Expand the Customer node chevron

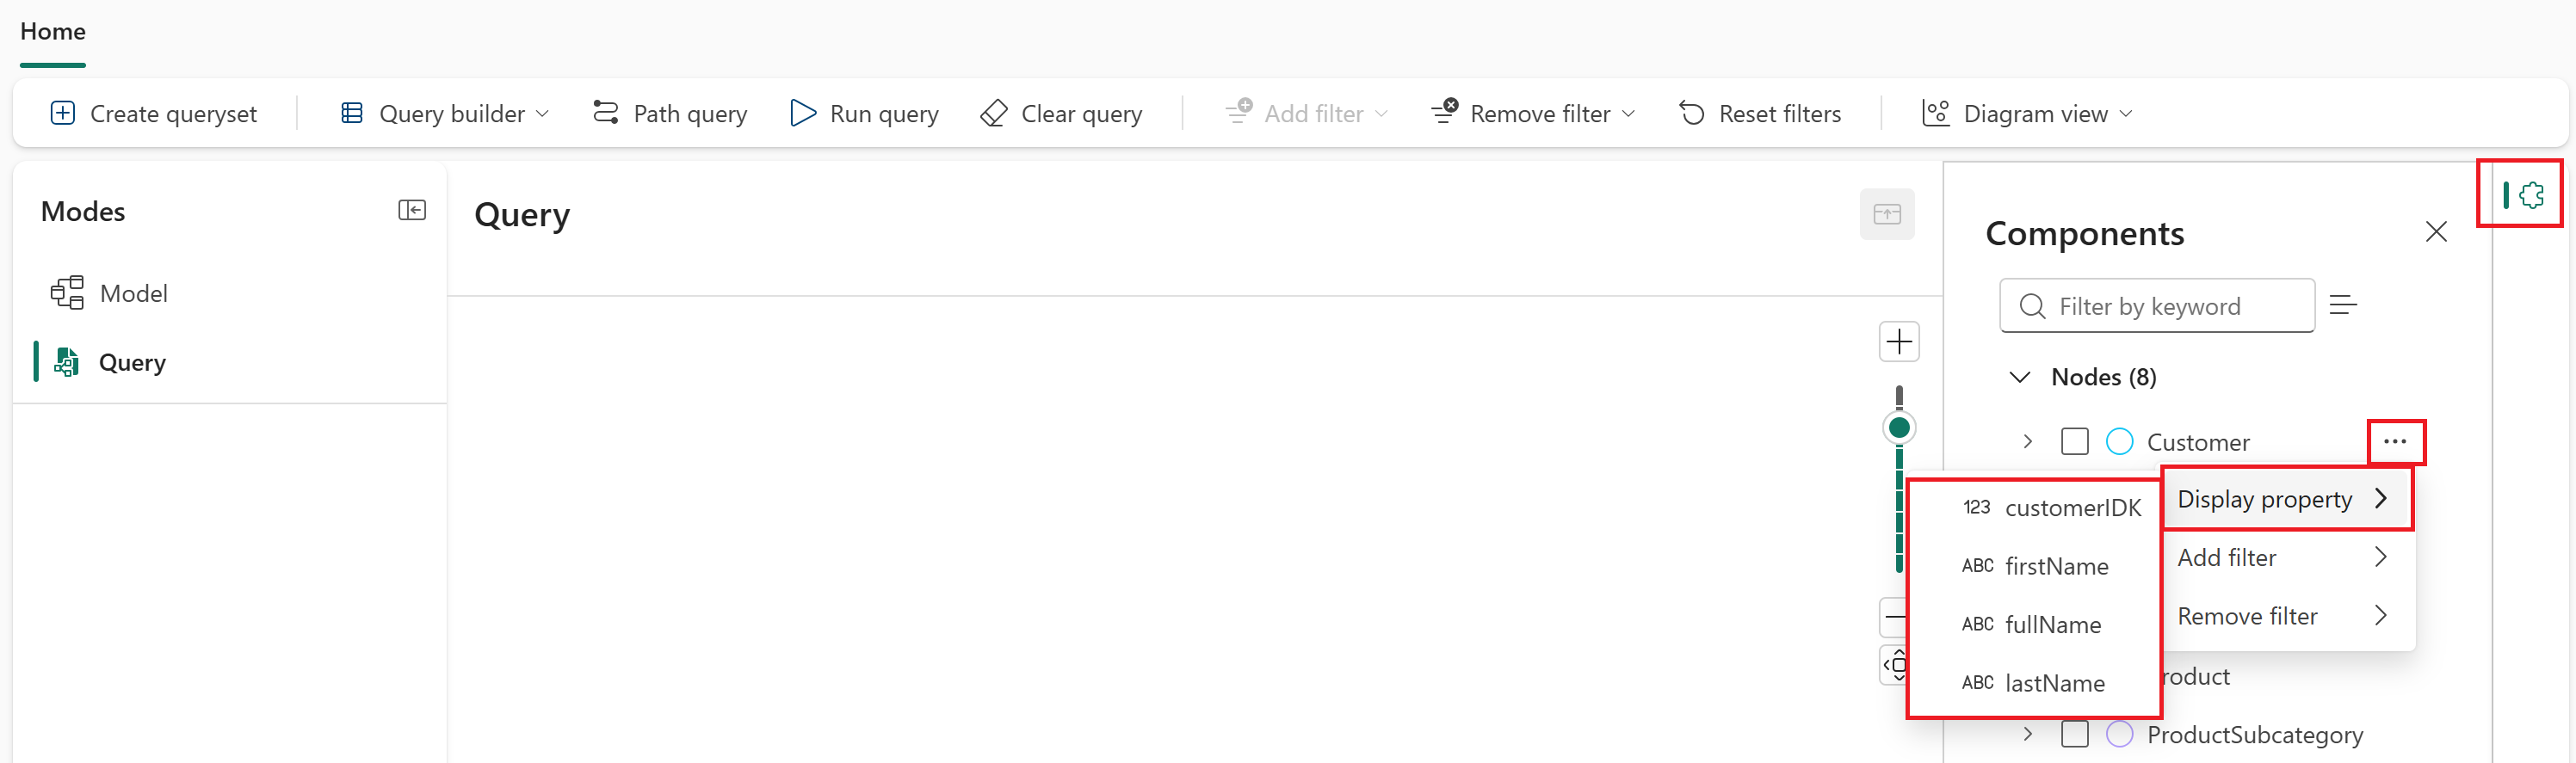pos(2027,441)
